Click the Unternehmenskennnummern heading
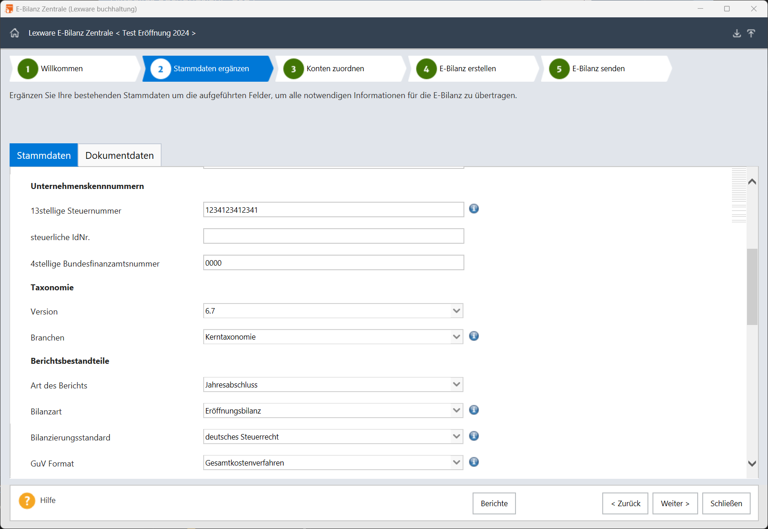The image size is (768, 529). pos(87,186)
